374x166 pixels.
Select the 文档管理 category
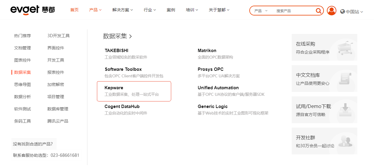point(22,48)
